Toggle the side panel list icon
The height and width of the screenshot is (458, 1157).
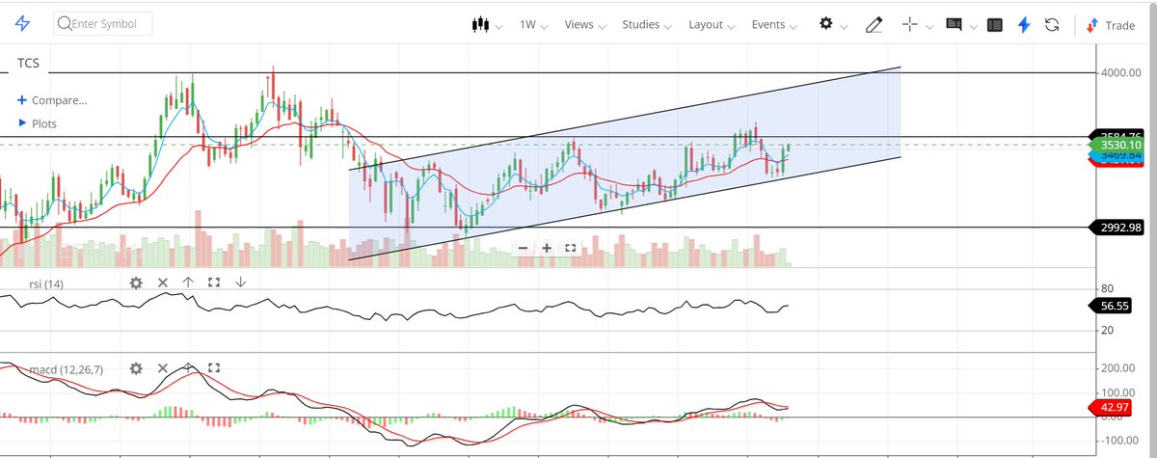point(995,25)
